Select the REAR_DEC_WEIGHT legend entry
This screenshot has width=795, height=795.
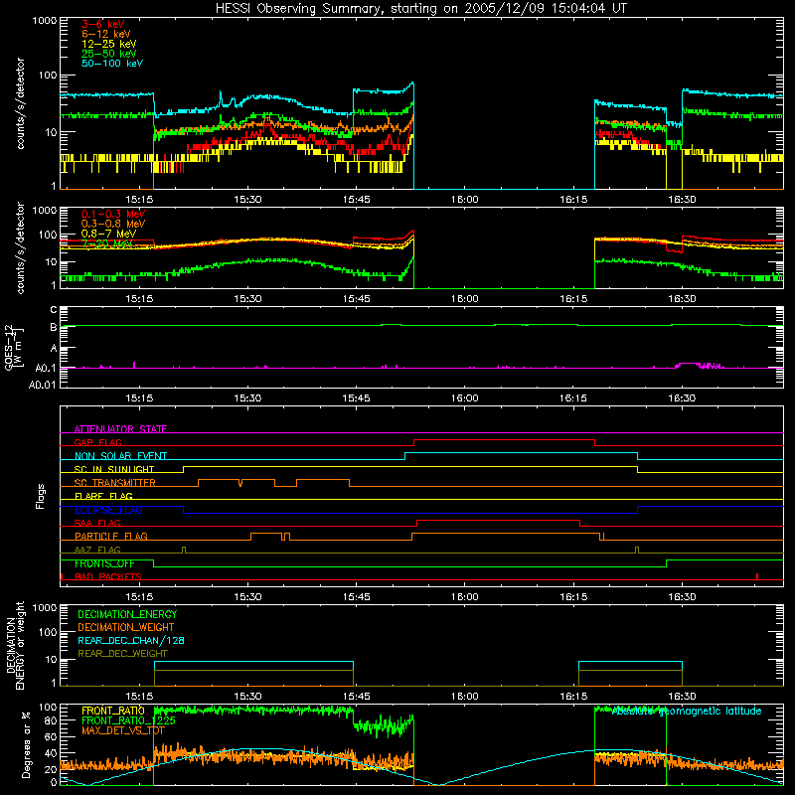(122, 654)
